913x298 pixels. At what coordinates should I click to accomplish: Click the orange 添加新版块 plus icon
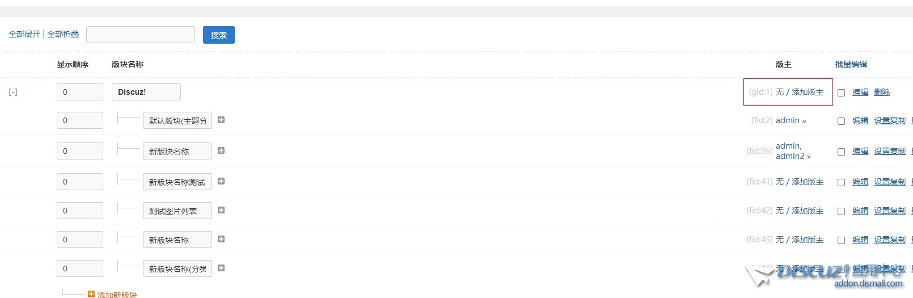tap(91, 294)
